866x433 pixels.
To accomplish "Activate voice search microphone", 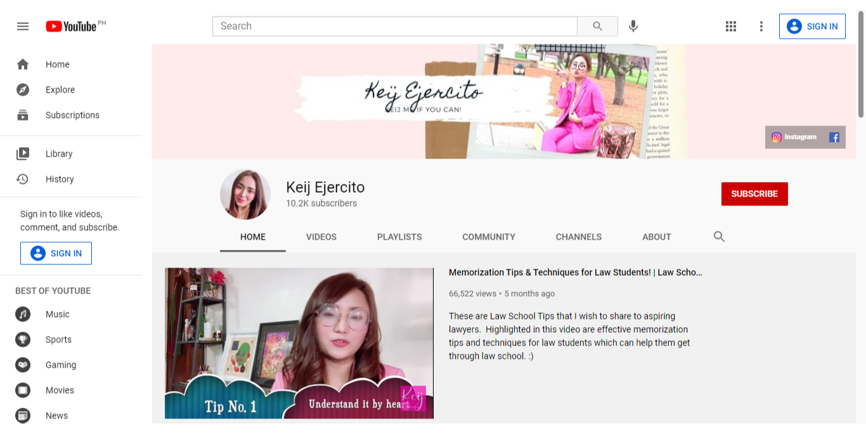I will coord(633,26).
